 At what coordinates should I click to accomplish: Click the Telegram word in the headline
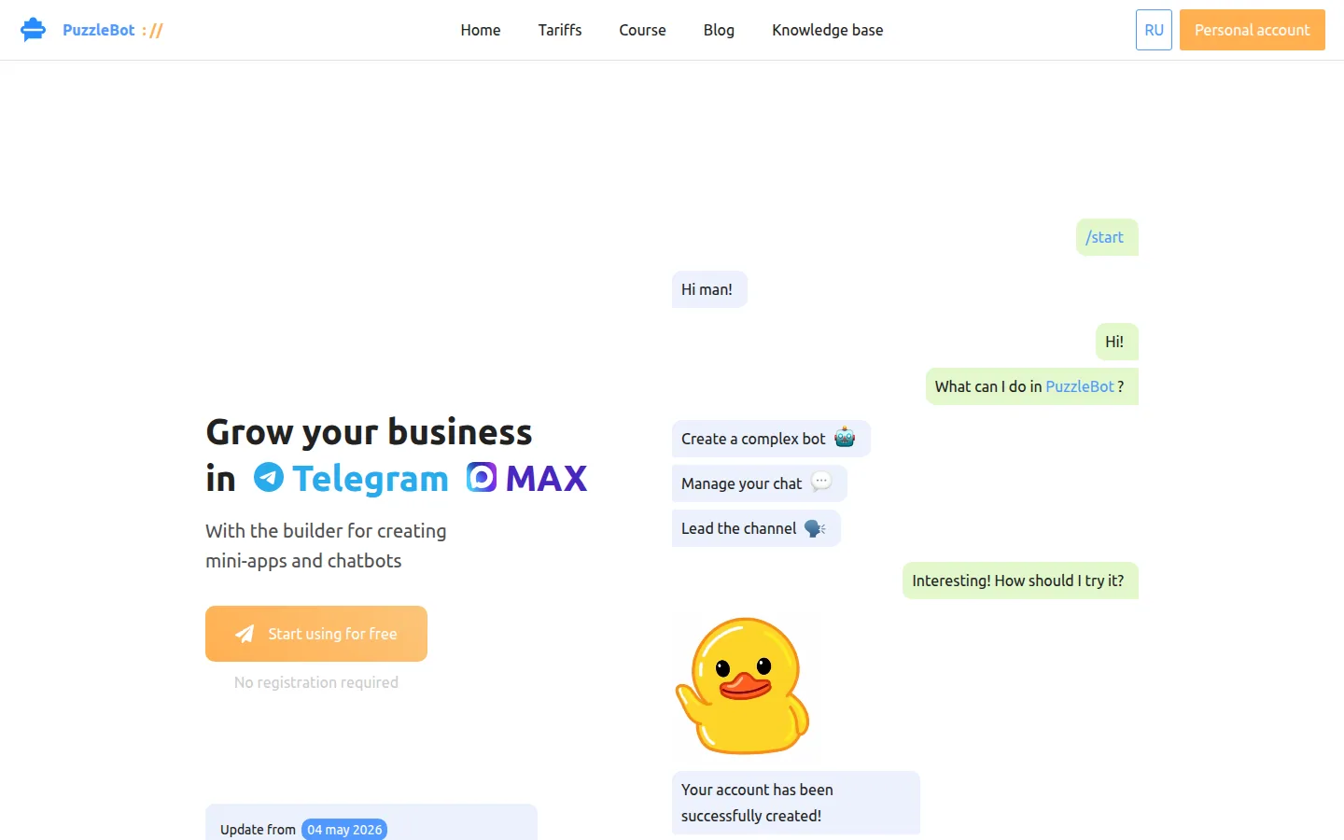pos(371,479)
